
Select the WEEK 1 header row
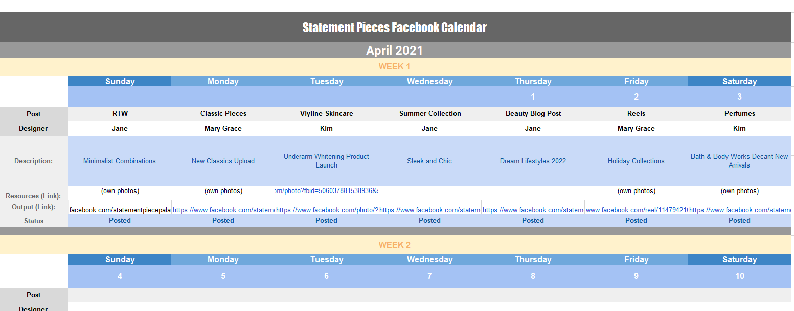394,66
